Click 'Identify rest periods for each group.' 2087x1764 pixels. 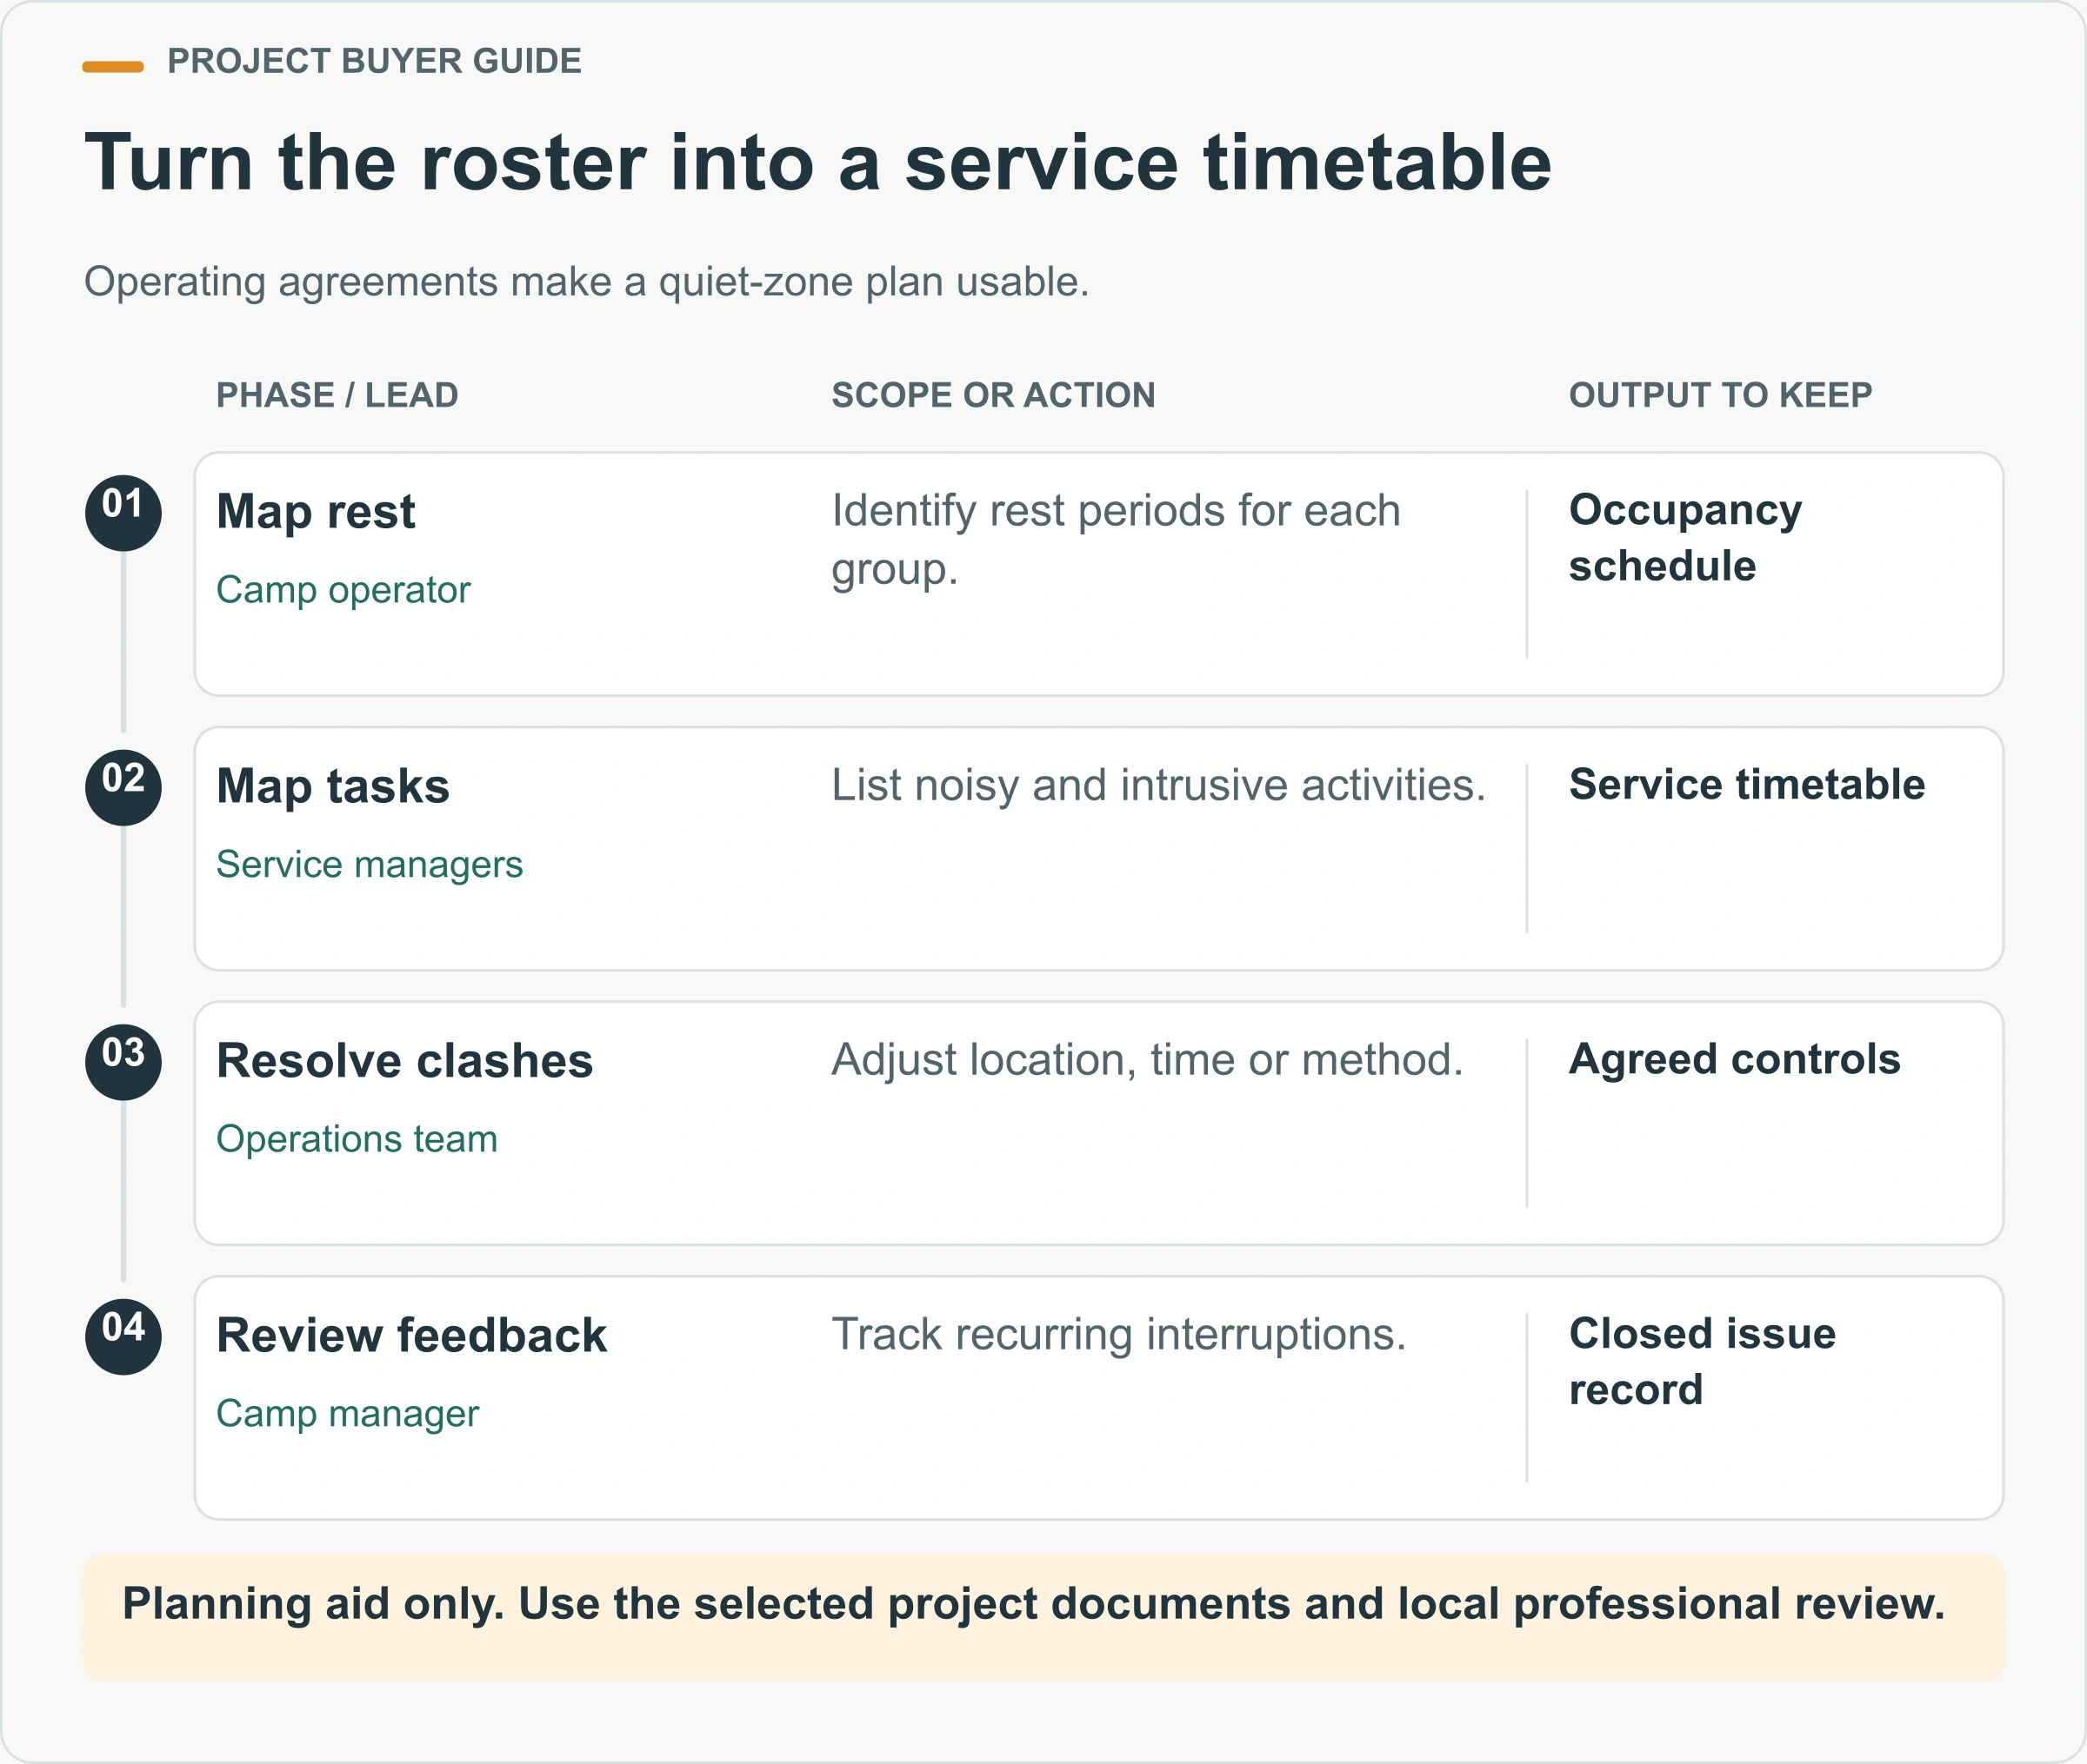tap(1116, 540)
